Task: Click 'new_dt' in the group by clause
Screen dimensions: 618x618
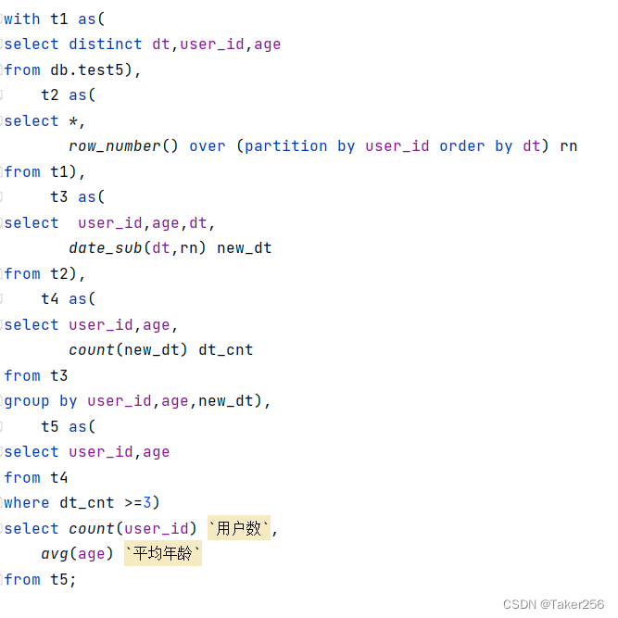Action: pyautogui.click(x=226, y=401)
